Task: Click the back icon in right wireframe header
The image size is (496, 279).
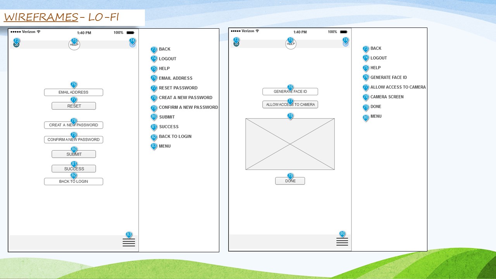Action: point(236,44)
